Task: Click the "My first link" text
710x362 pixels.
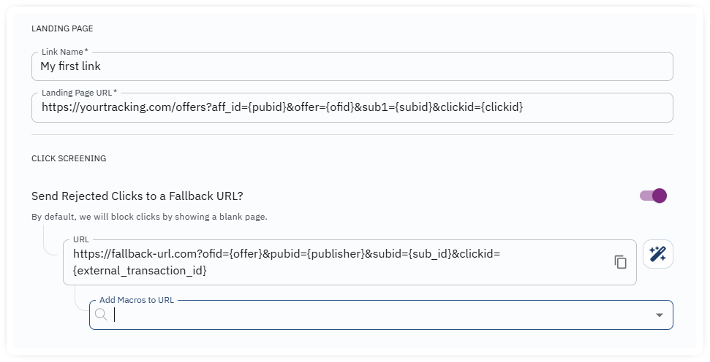Action: [x=71, y=66]
